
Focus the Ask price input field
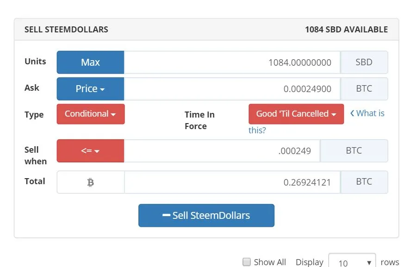point(232,89)
